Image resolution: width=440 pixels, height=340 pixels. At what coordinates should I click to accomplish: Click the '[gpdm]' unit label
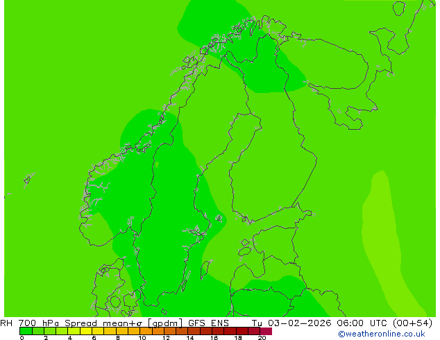(x=165, y=323)
